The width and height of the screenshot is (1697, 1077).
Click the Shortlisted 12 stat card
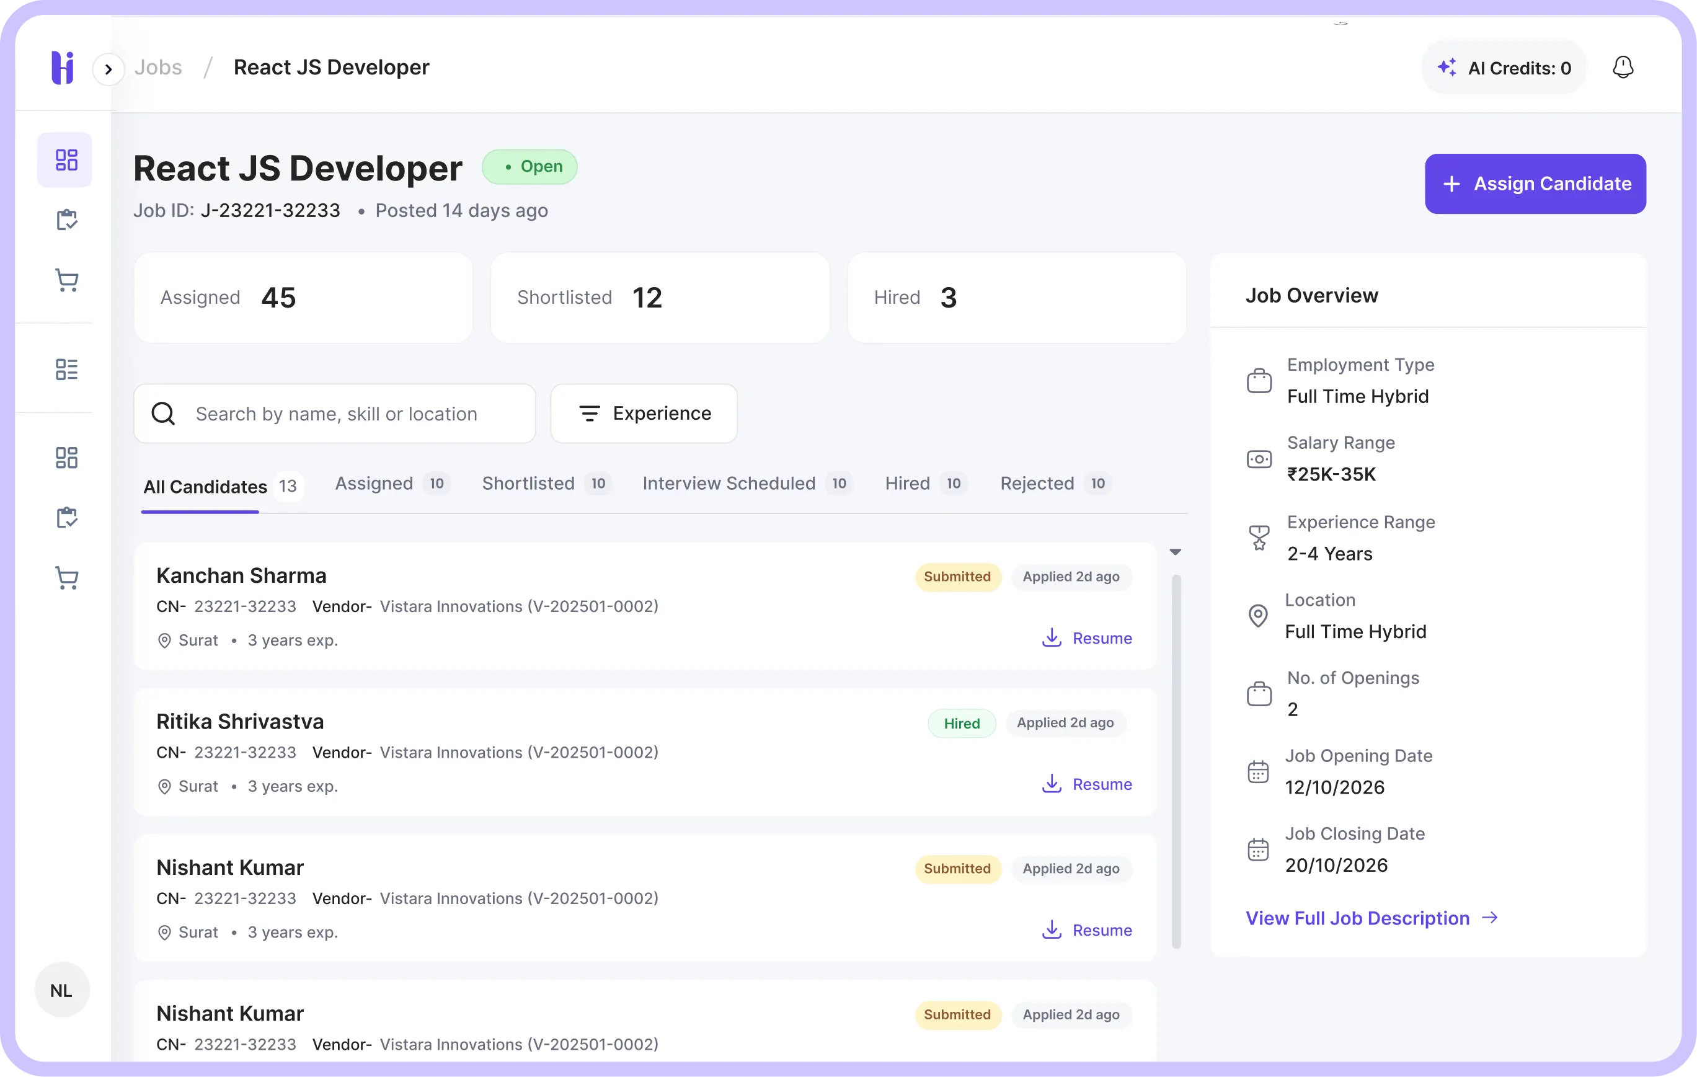pos(660,298)
